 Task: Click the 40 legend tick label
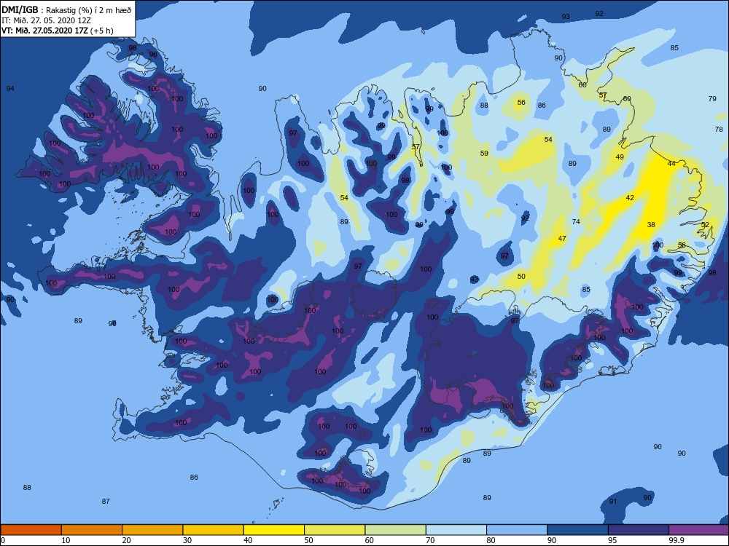(249, 540)
